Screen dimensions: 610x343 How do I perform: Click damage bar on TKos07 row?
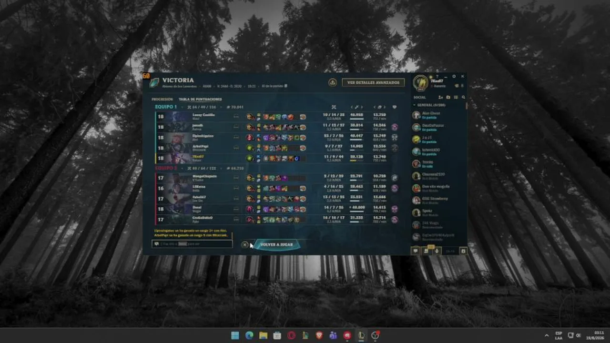(x=356, y=161)
